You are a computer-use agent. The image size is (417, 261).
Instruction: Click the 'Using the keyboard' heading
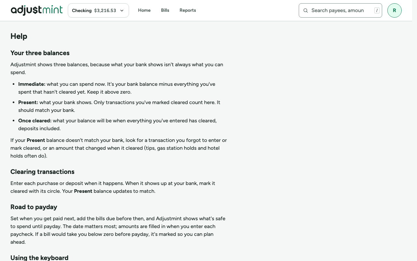(39, 257)
